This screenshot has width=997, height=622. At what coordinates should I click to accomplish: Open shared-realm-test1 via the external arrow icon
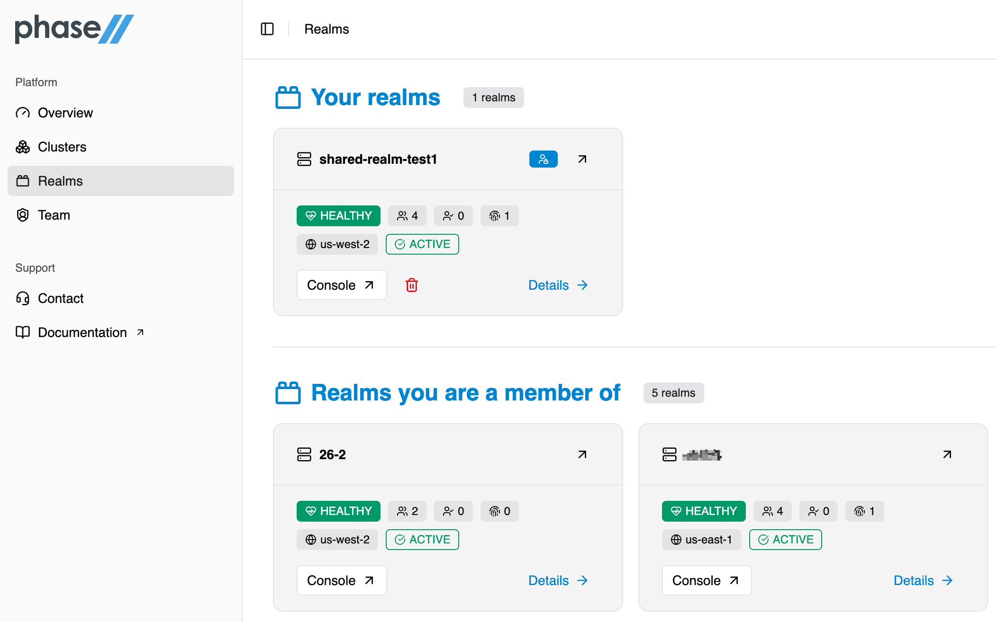581,159
